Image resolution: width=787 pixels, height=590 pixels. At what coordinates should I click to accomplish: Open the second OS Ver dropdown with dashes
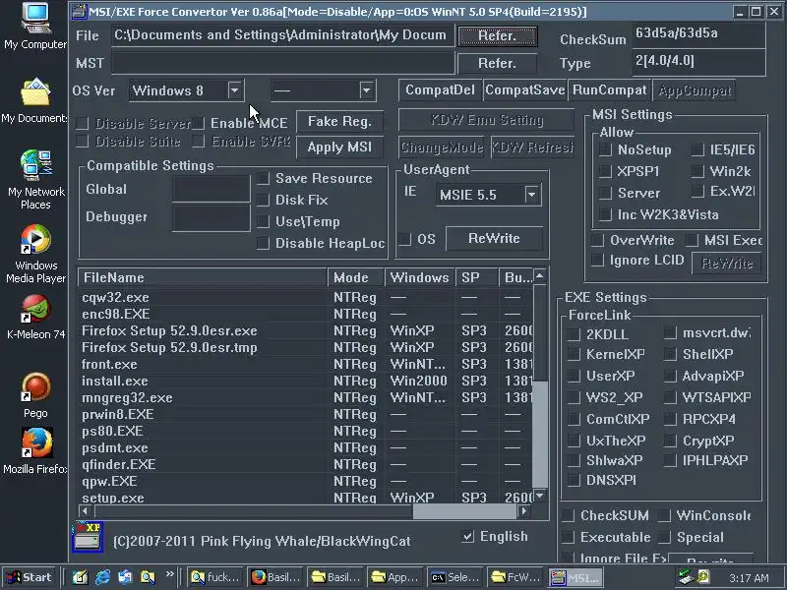(367, 90)
